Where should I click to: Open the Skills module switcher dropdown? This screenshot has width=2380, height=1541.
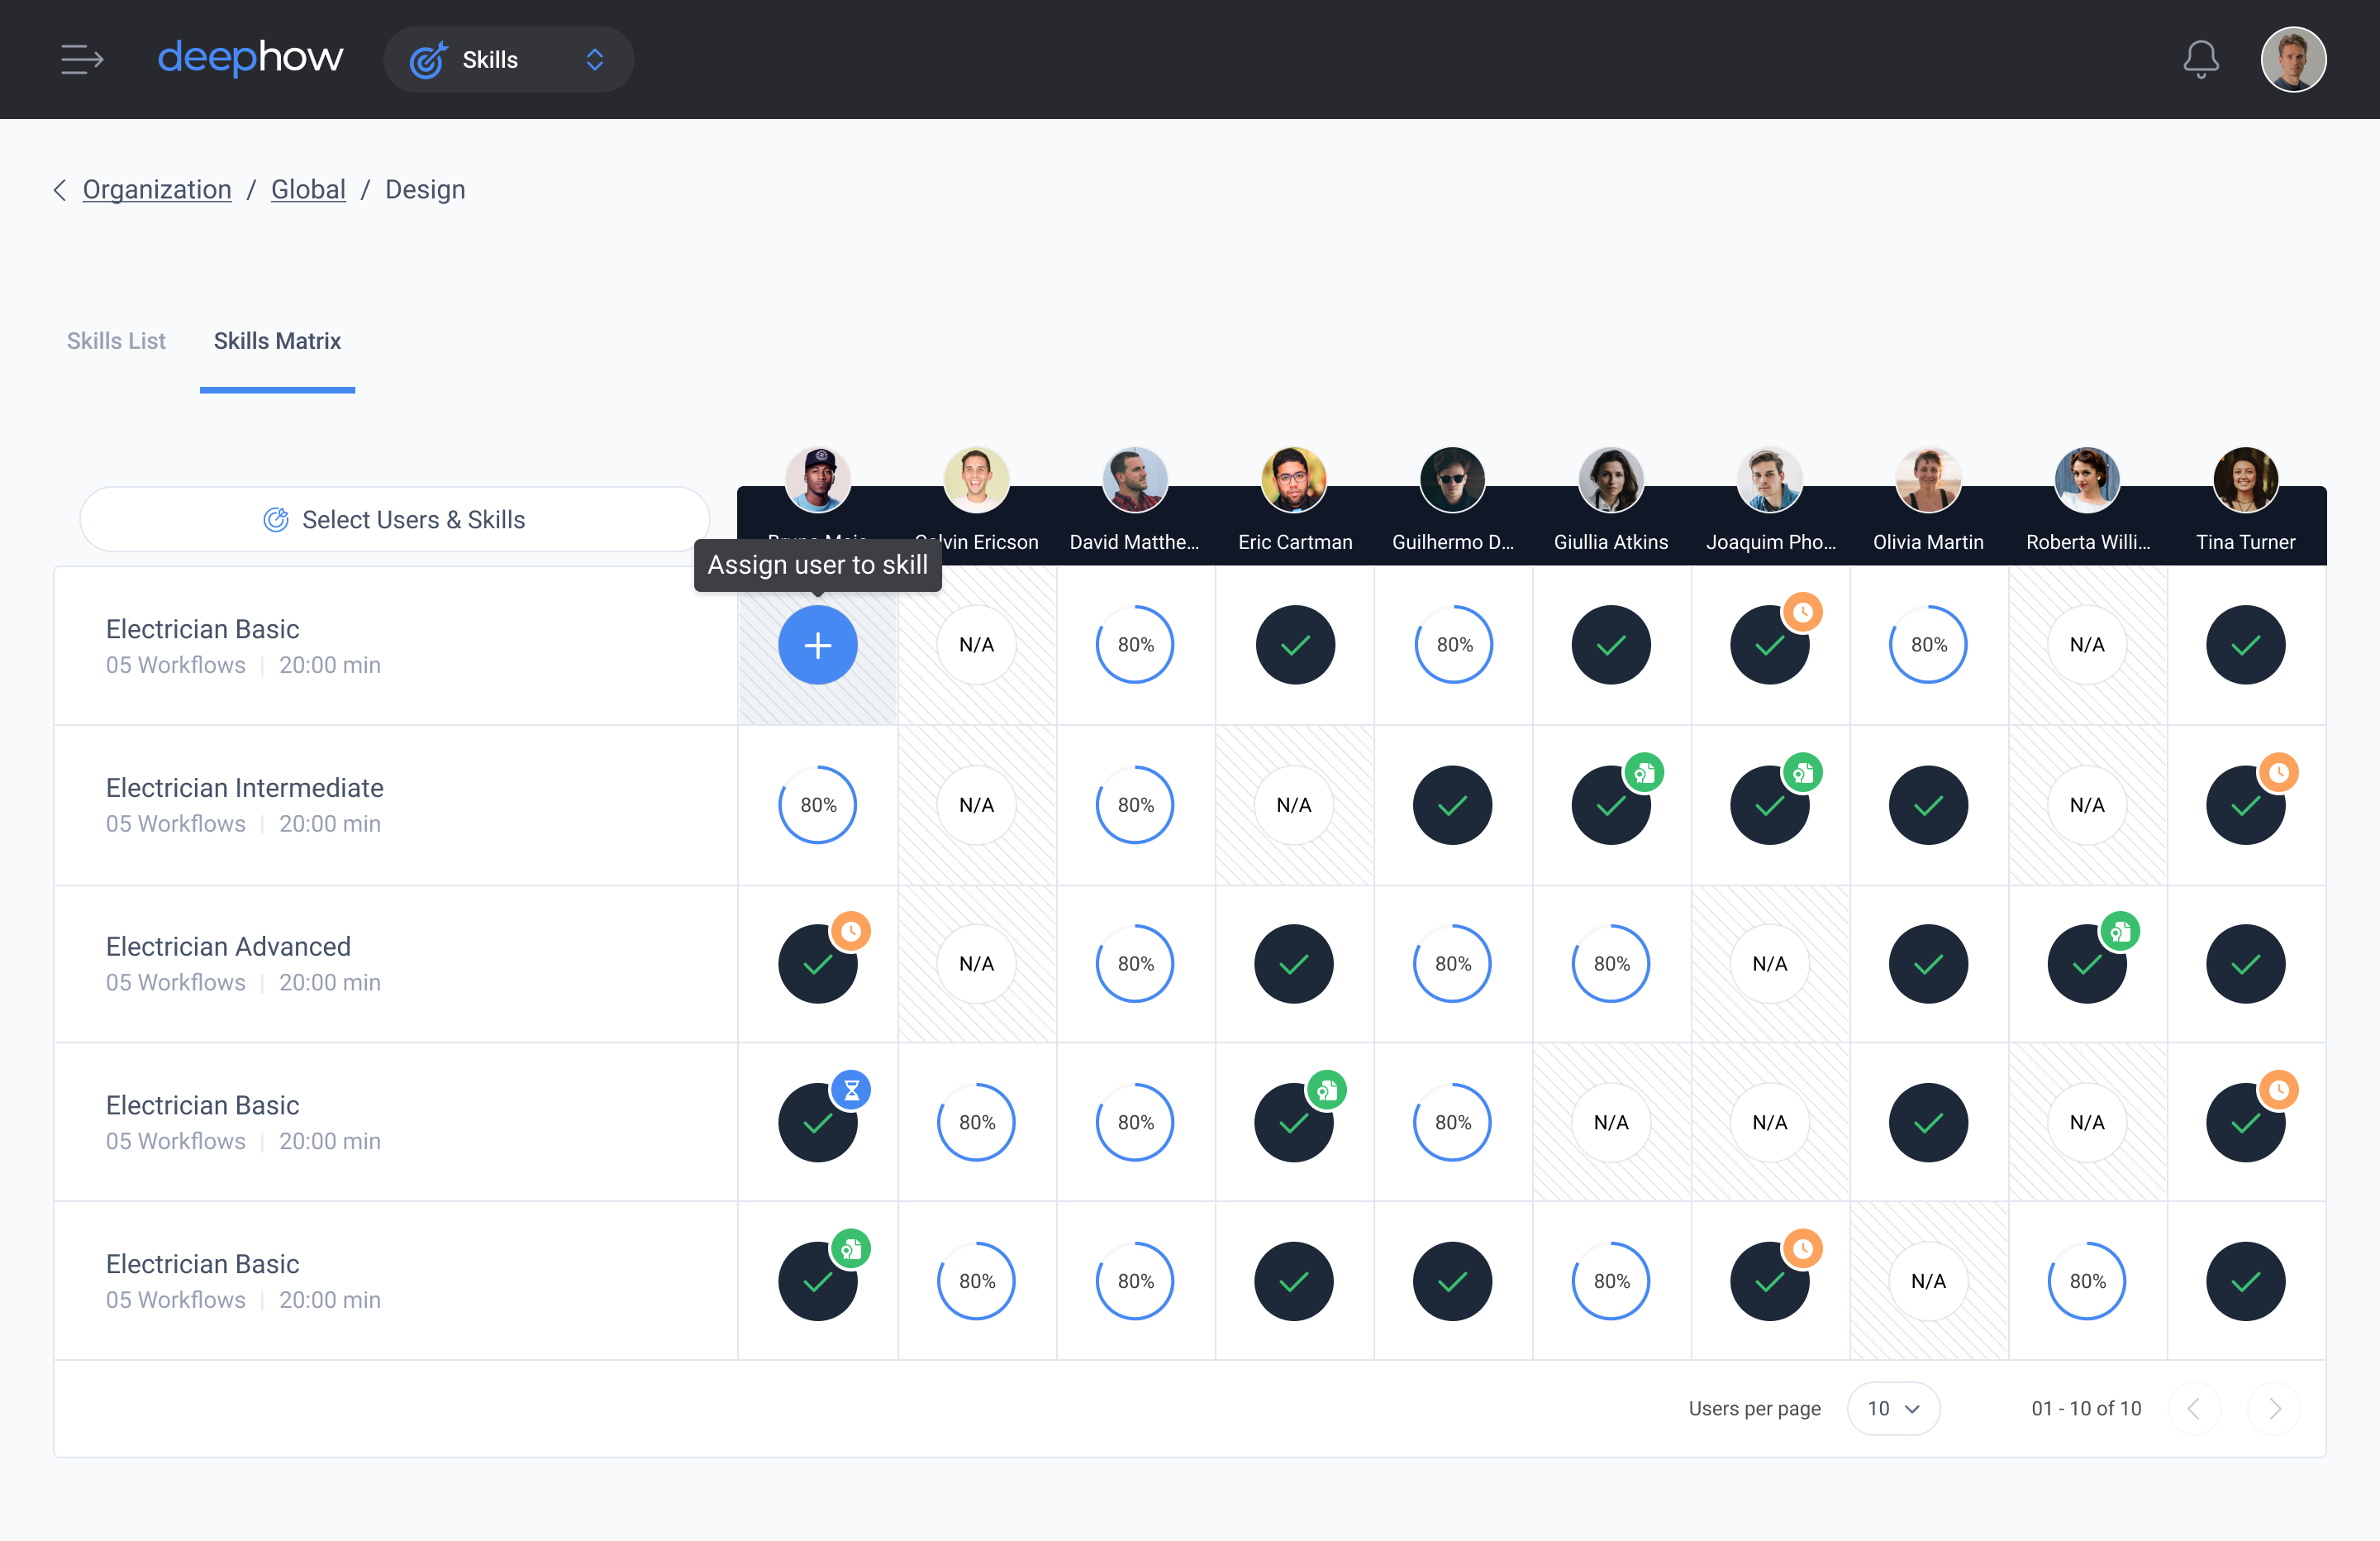(508, 60)
